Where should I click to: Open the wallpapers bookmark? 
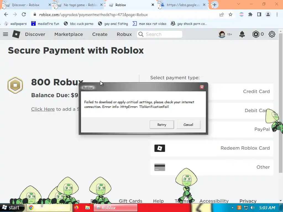[x=15, y=24]
